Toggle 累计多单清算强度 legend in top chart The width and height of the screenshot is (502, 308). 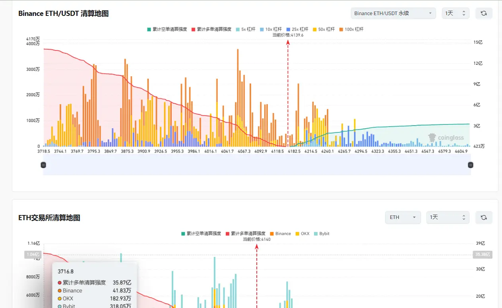[211, 29]
